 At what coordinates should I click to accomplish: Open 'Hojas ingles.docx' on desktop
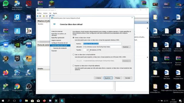pyautogui.click(x=167, y=87)
